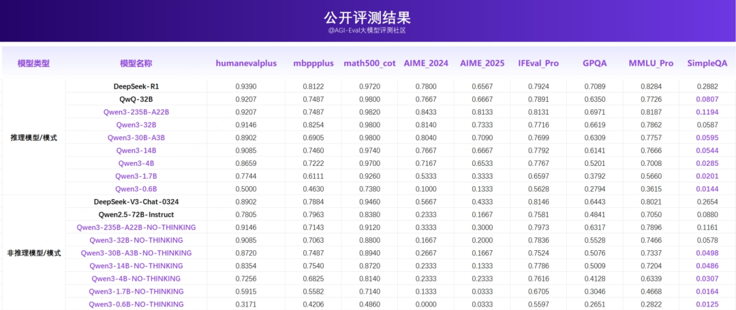Select the 模型类型 column header

click(33, 63)
